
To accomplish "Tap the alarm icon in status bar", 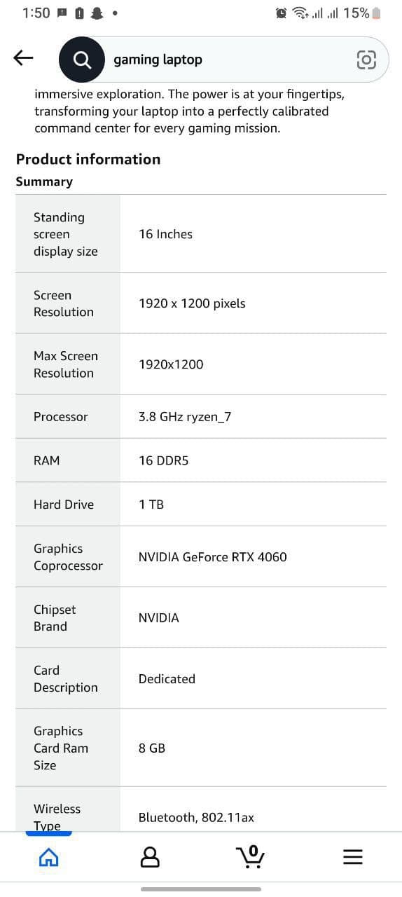I will (282, 13).
